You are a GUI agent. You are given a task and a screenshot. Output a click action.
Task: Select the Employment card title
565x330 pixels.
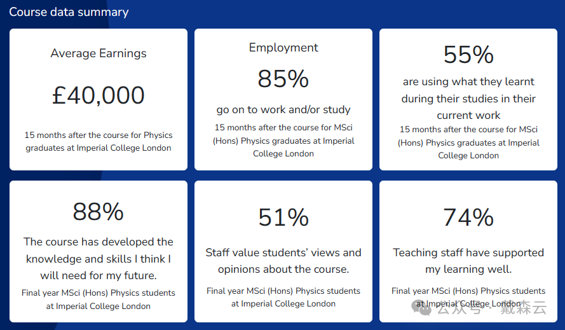pos(283,48)
